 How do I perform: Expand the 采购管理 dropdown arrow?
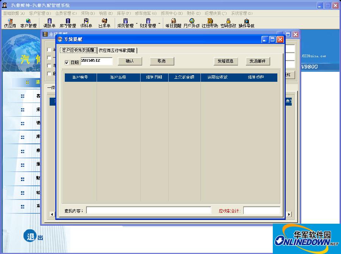tap(137, 23)
